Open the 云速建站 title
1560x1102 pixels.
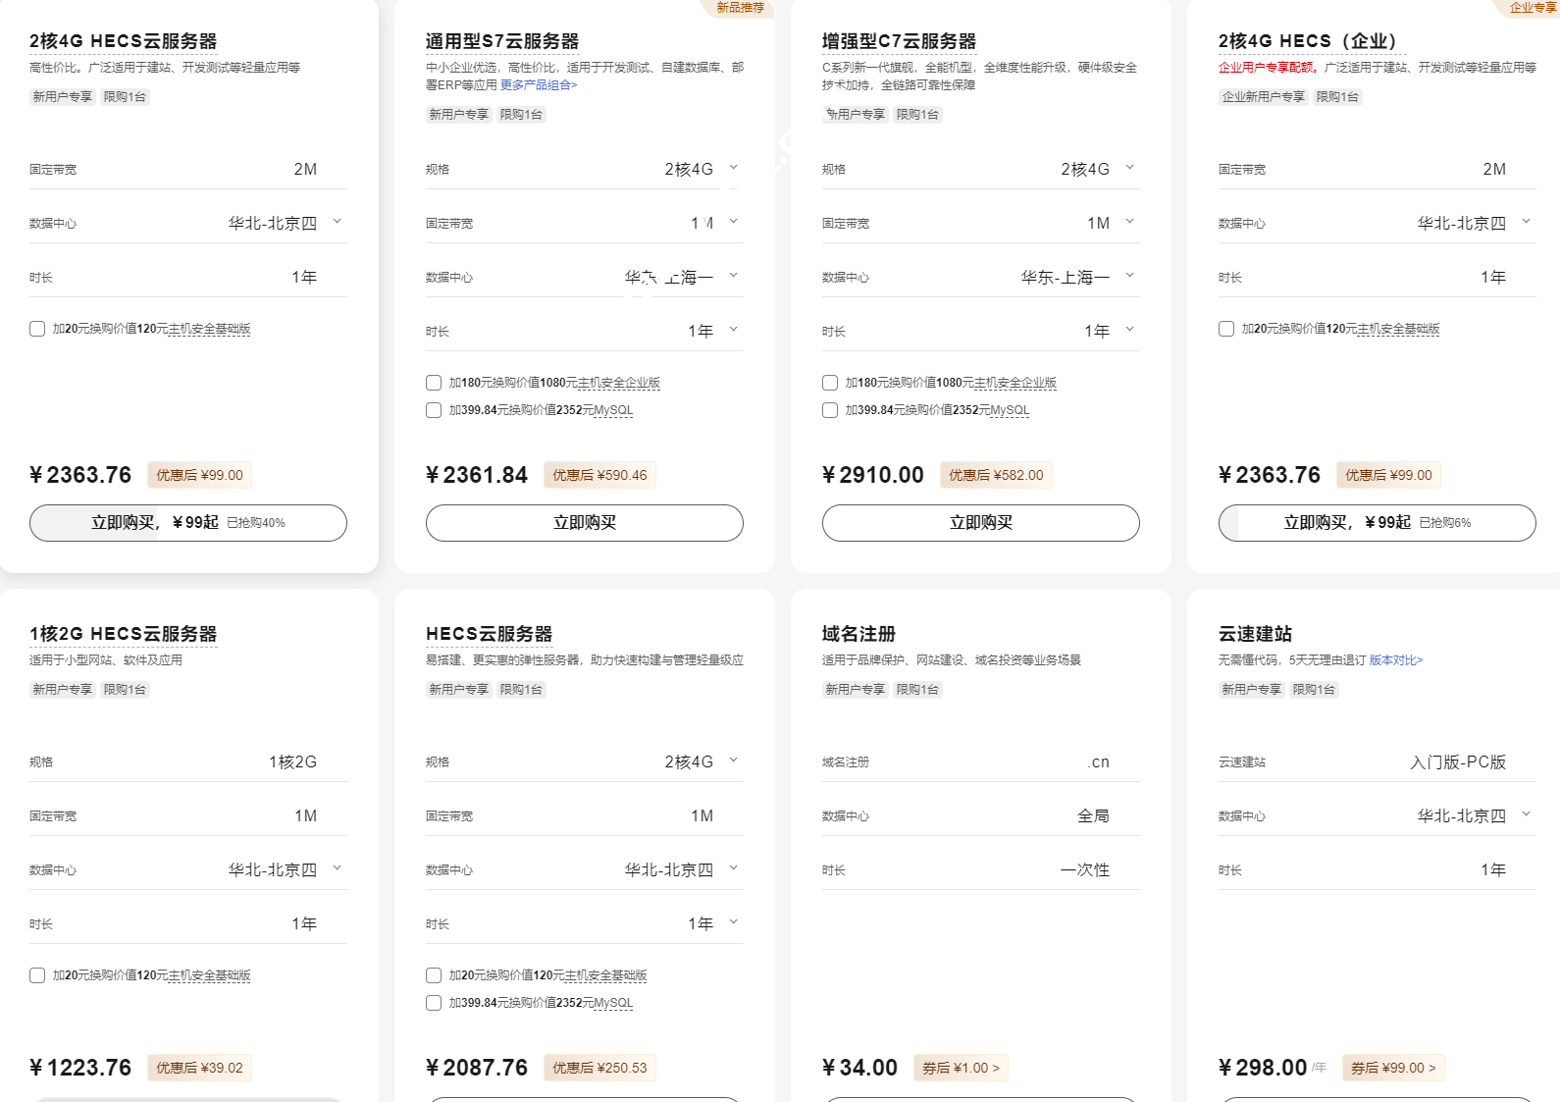(x=1255, y=634)
